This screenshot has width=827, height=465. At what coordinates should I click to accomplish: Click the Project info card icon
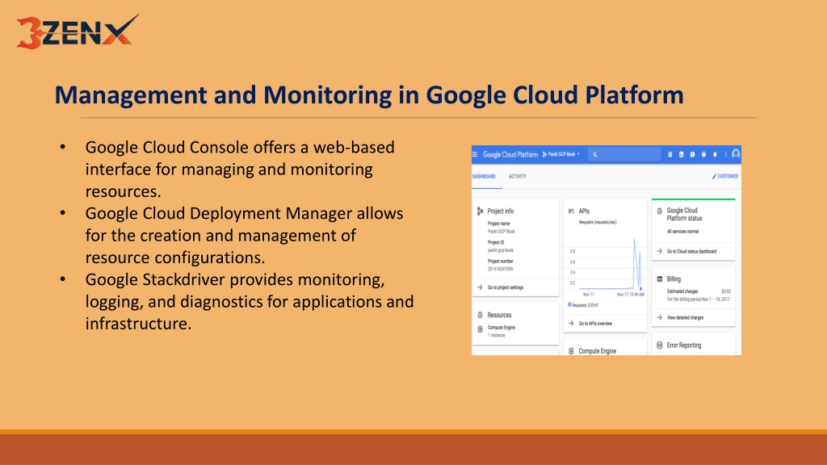pyautogui.click(x=480, y=211)
